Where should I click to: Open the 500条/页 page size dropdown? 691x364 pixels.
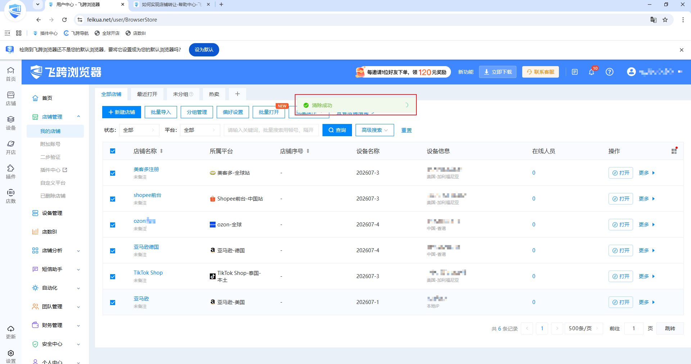point(583,328)
